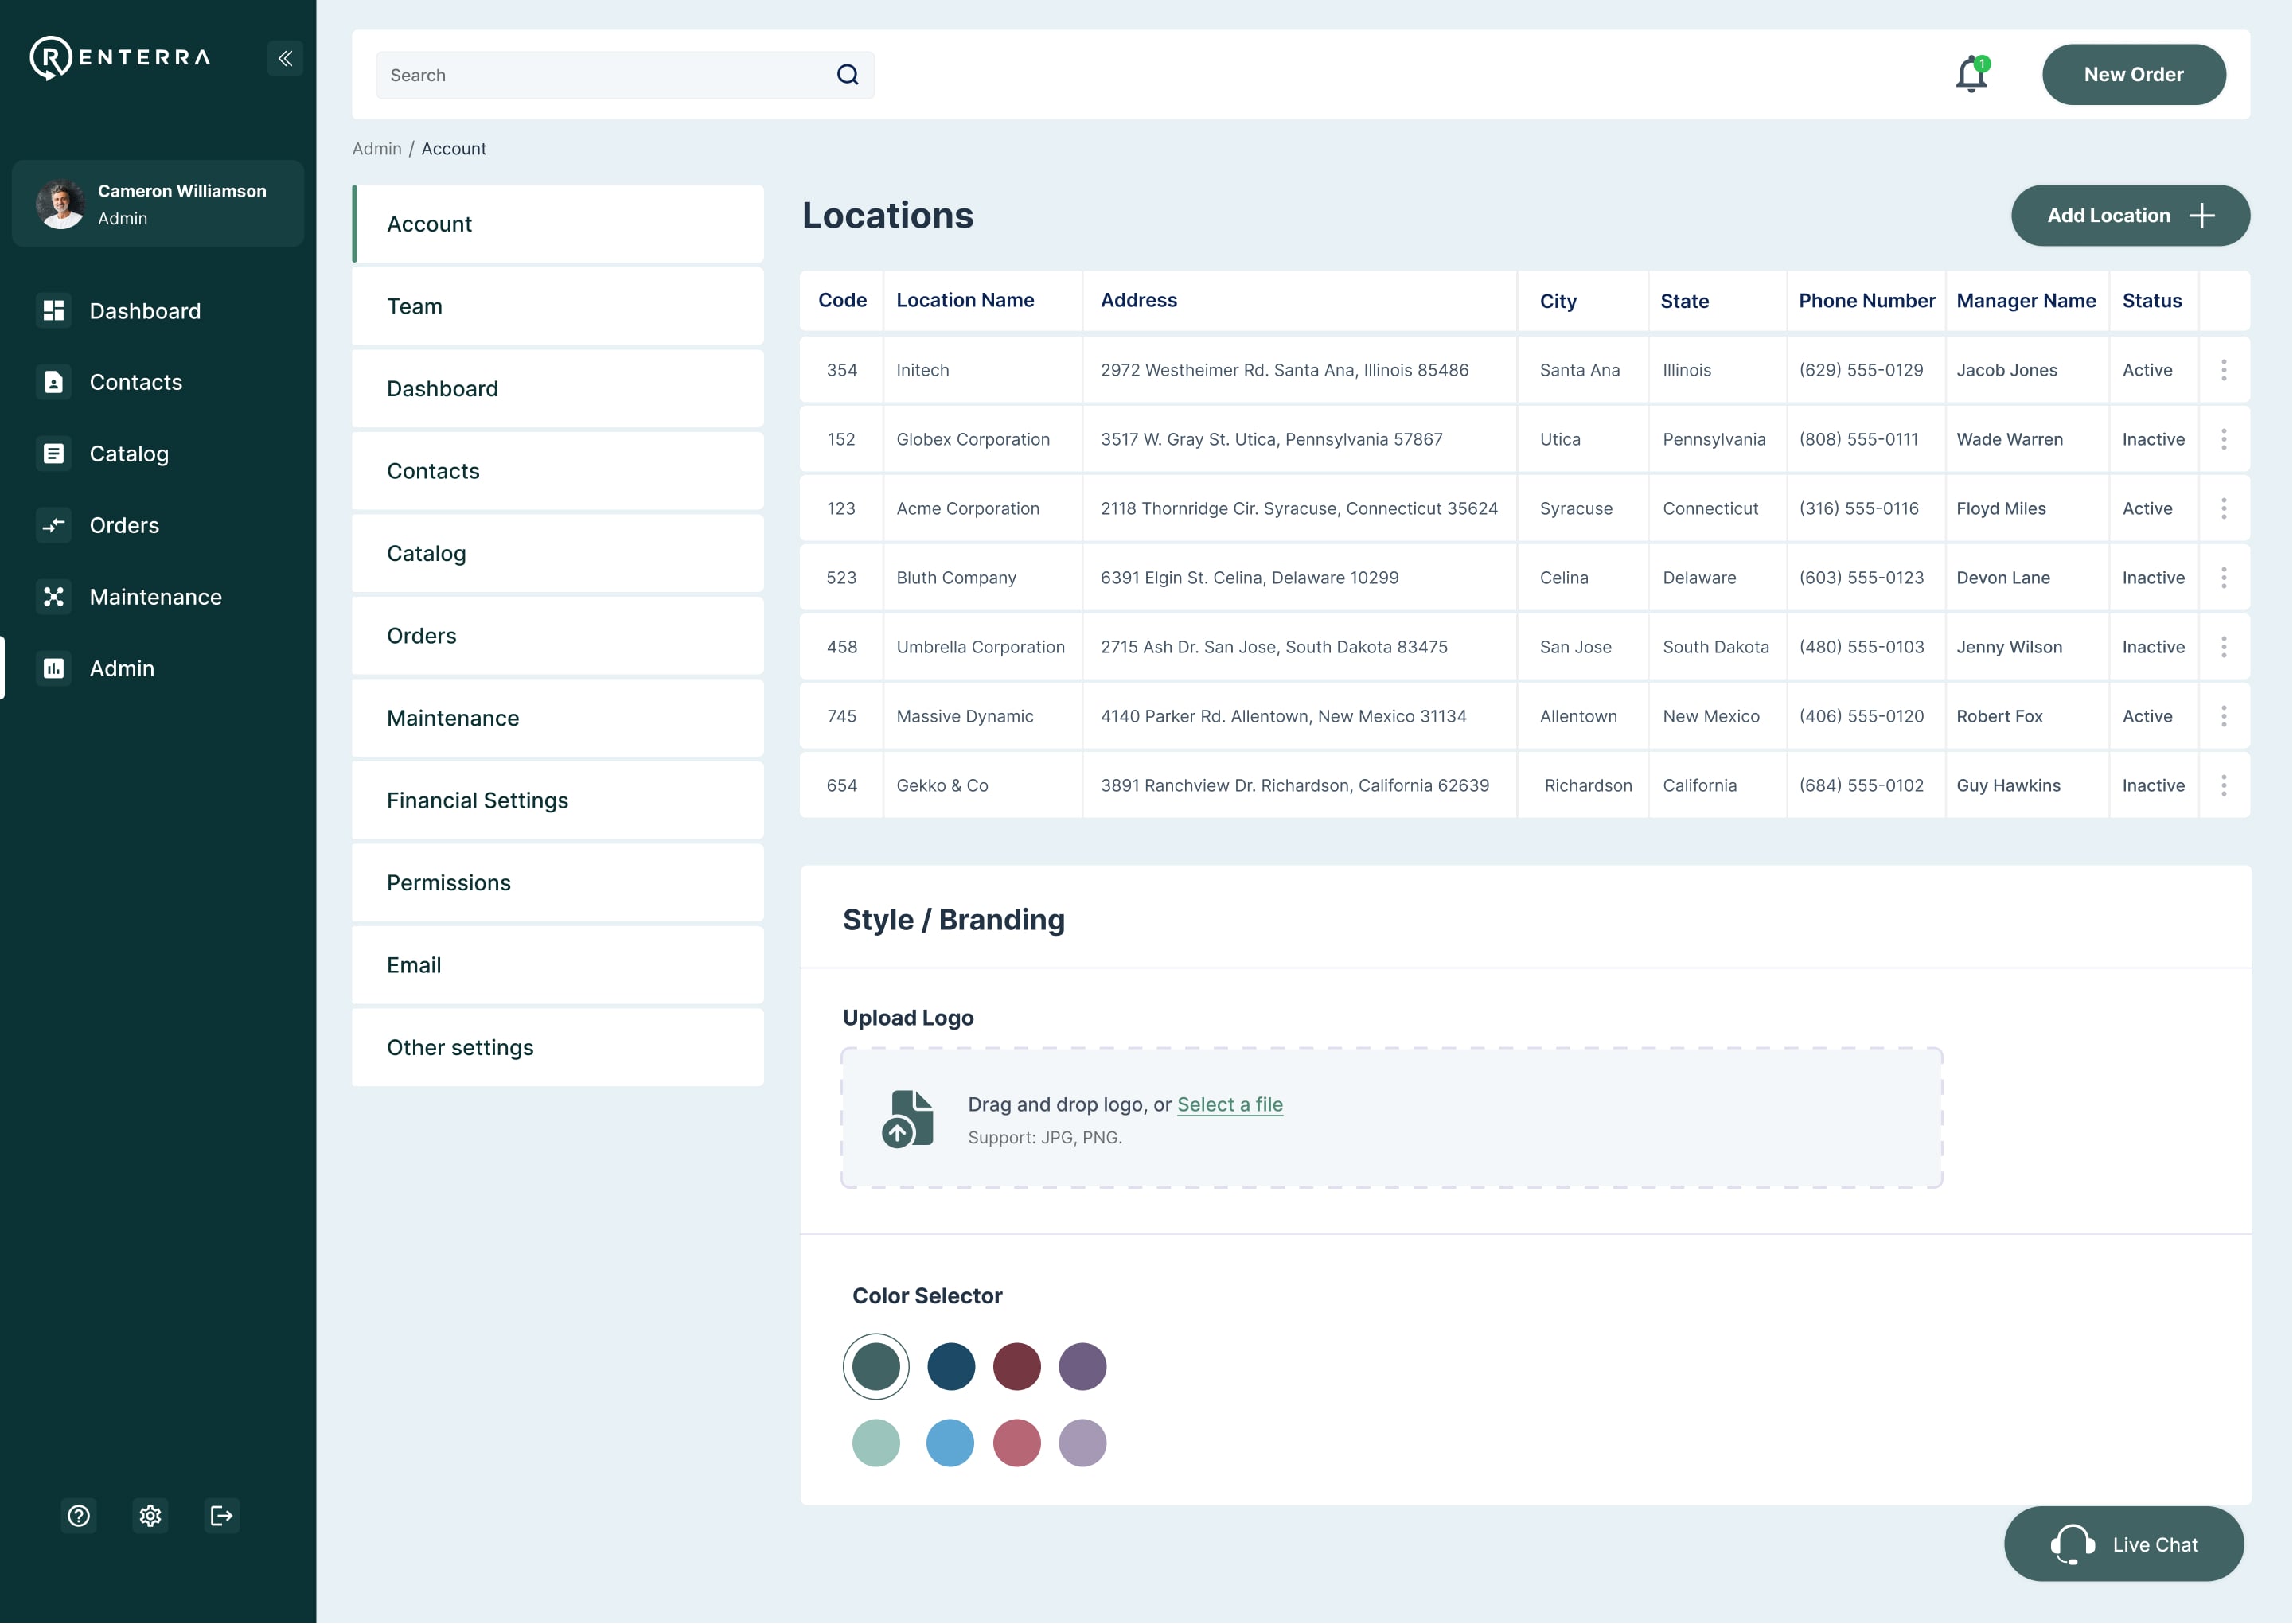This screenshot has height=1624, width=2293.
Task: Open the Team settings tab
Action: pyautogui.click(x=558, y=306)
